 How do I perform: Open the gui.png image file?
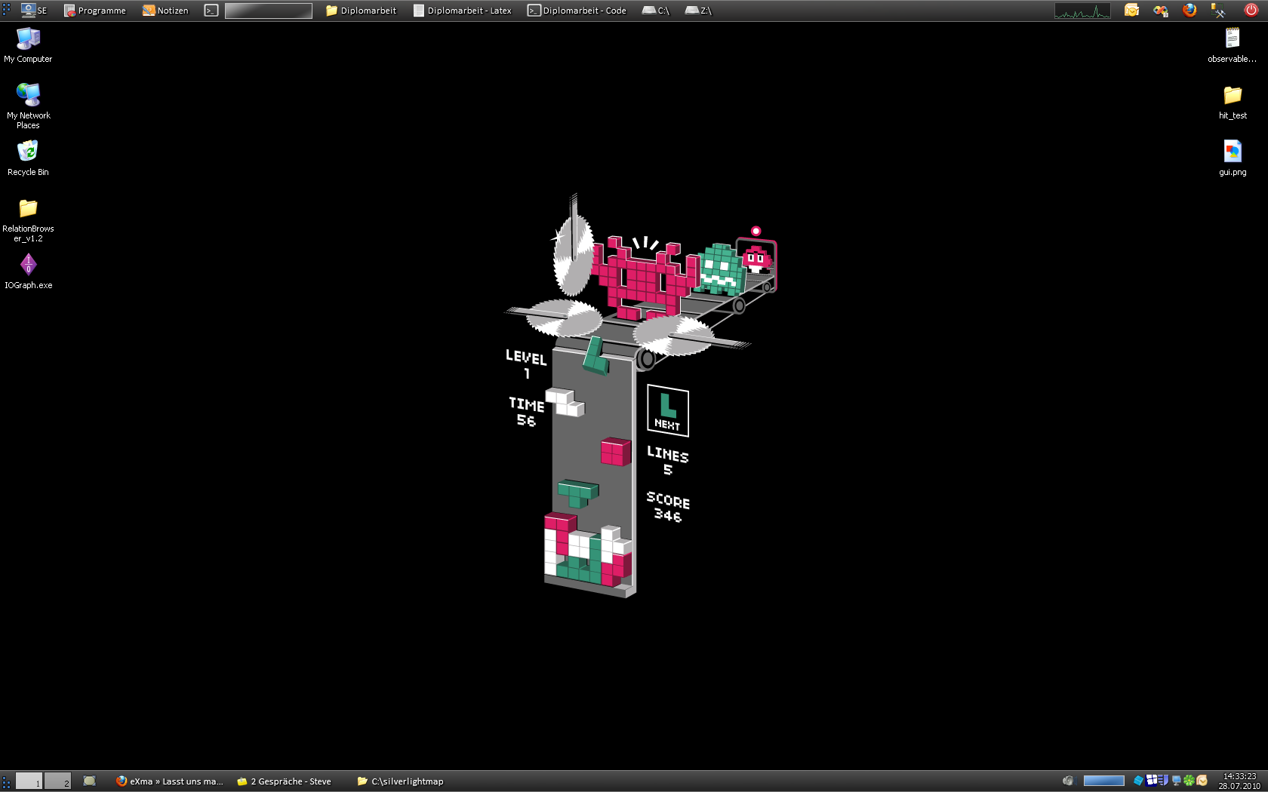1233,158
